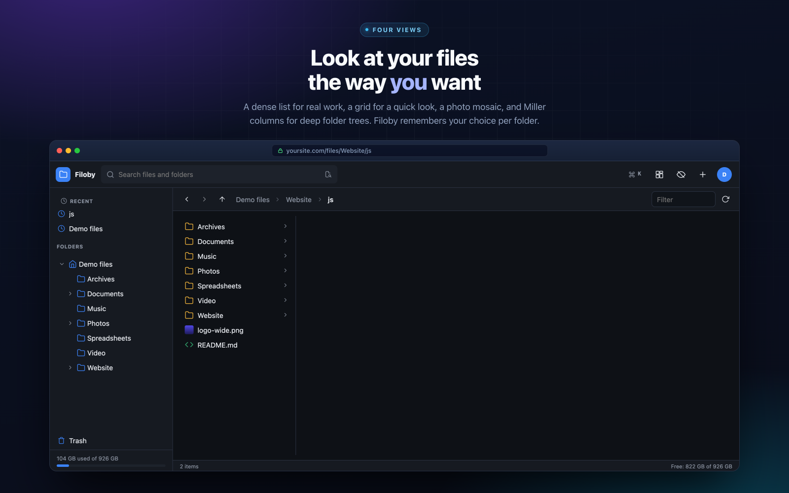
Task: Expand Photos column chevron
Action: (286, 271)
